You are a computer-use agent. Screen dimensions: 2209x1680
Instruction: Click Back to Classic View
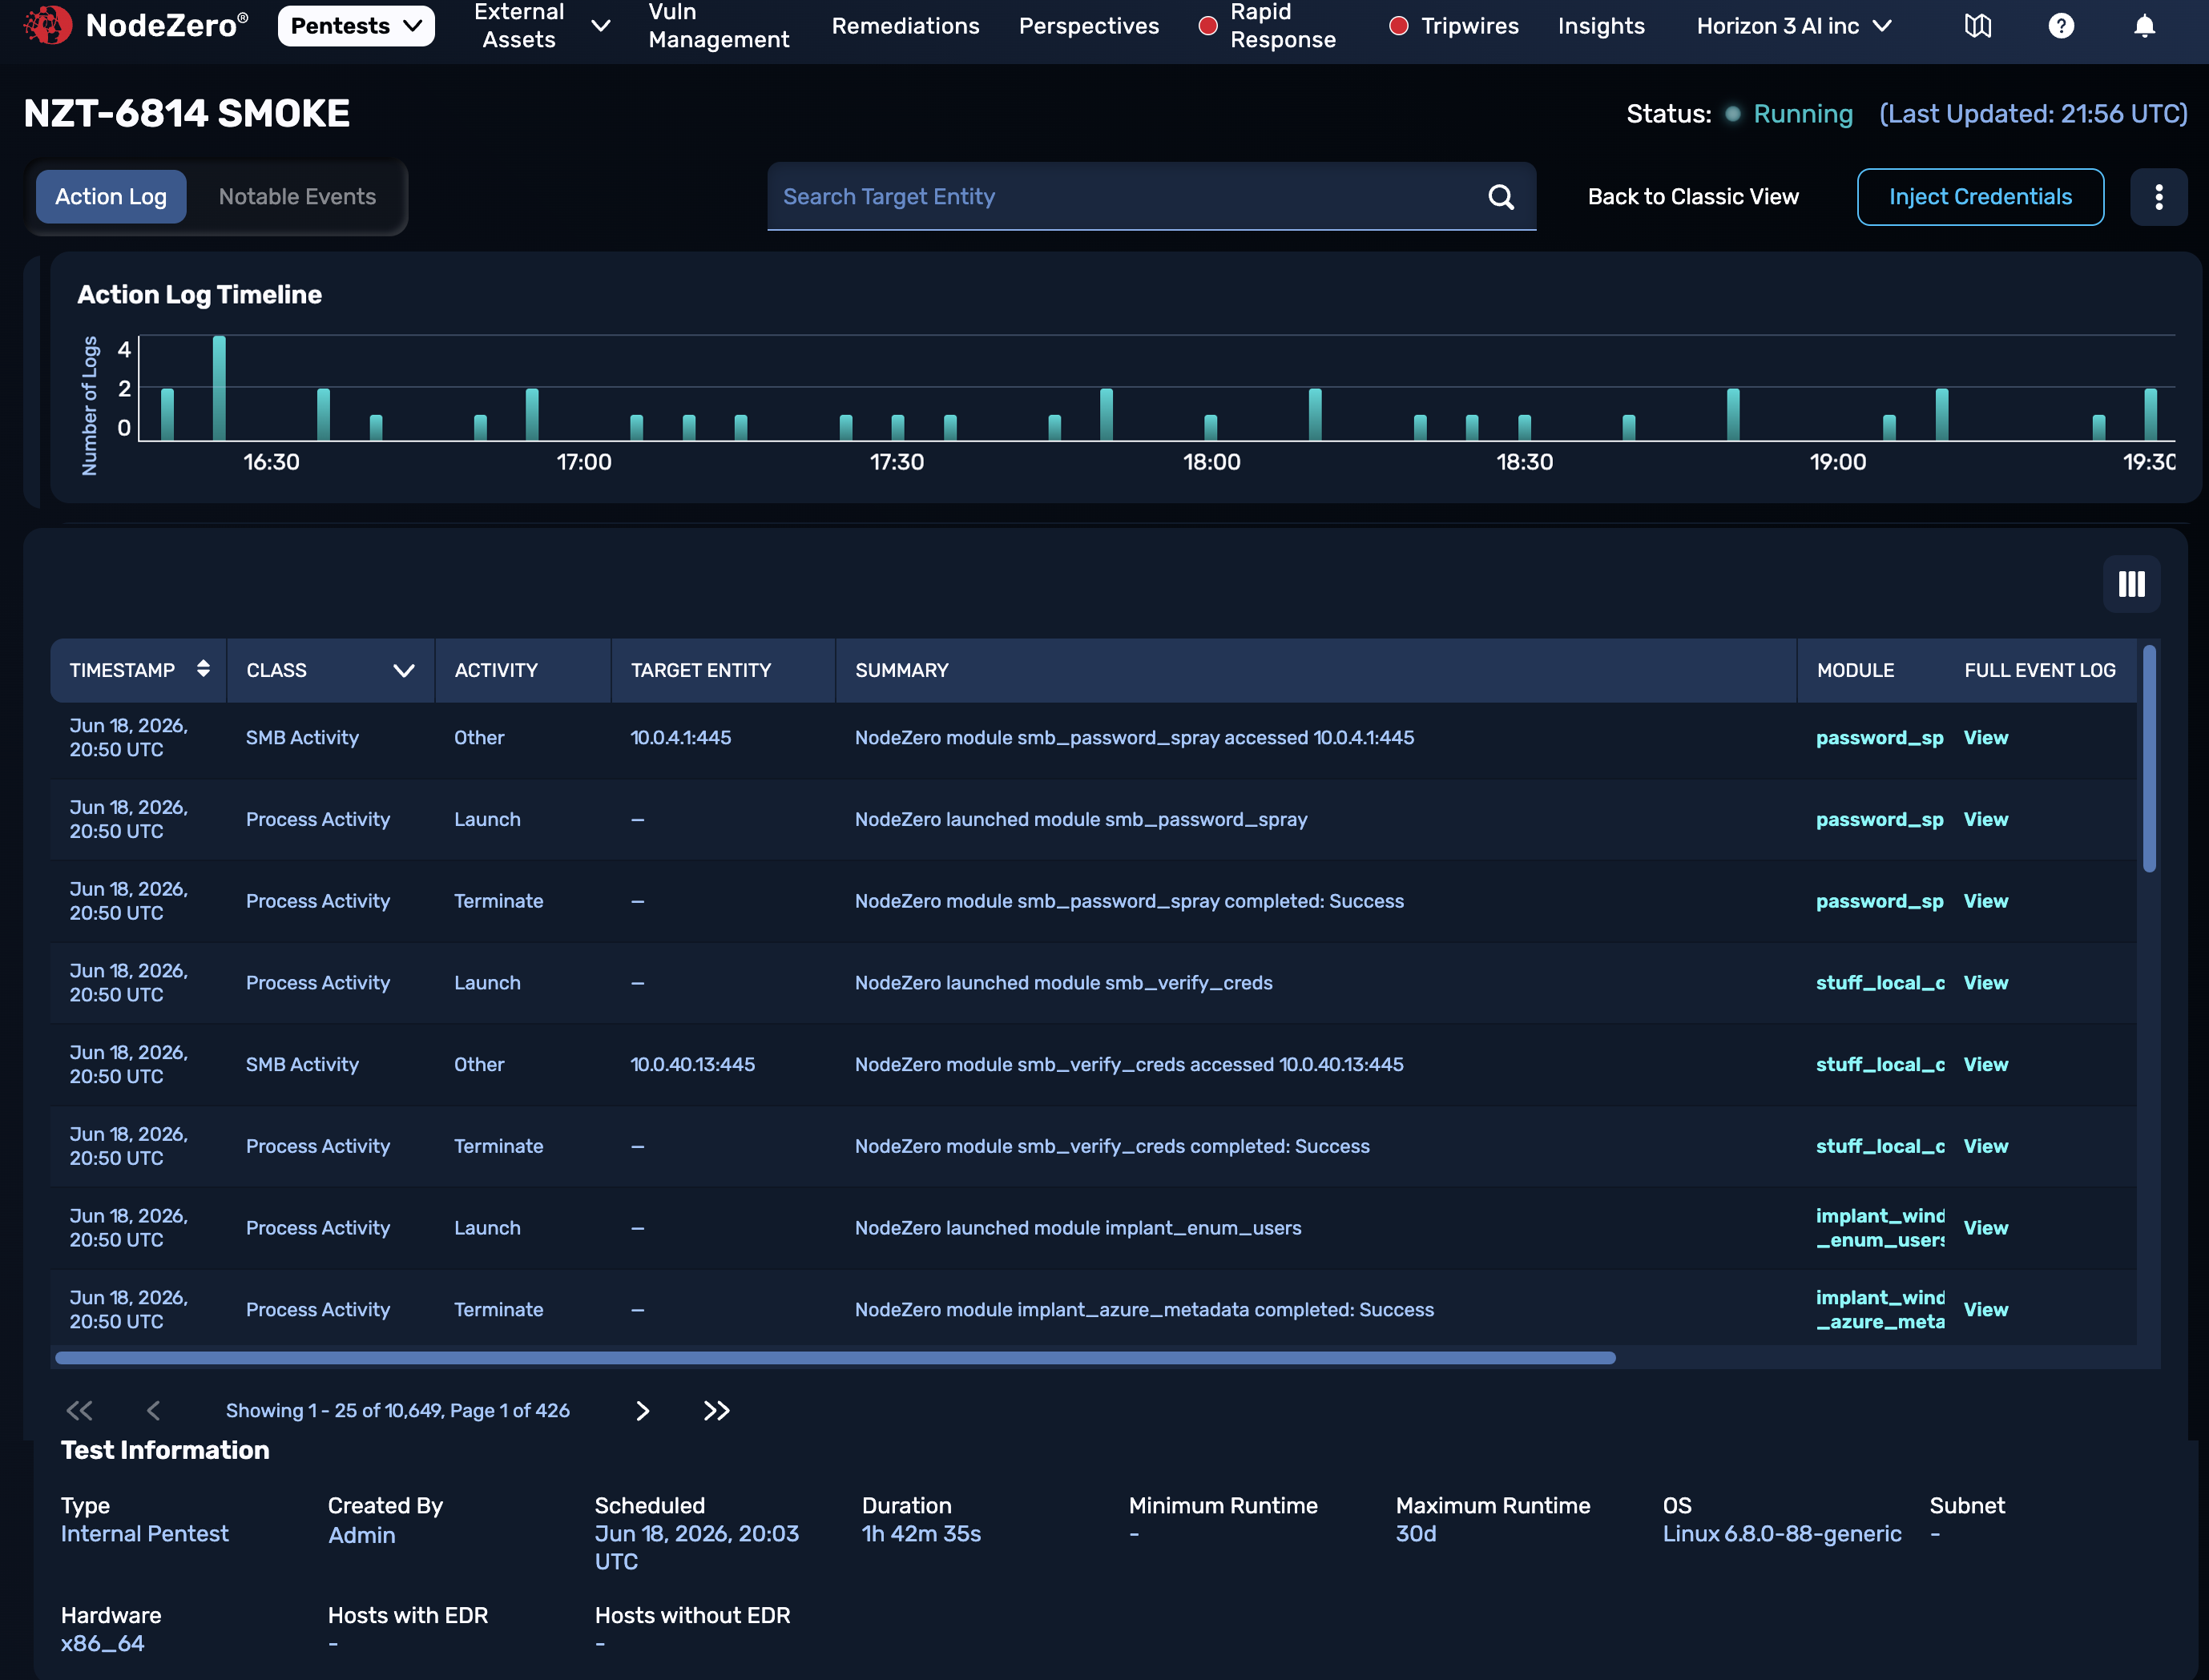pyautogui.click(x=1692, y=197)
